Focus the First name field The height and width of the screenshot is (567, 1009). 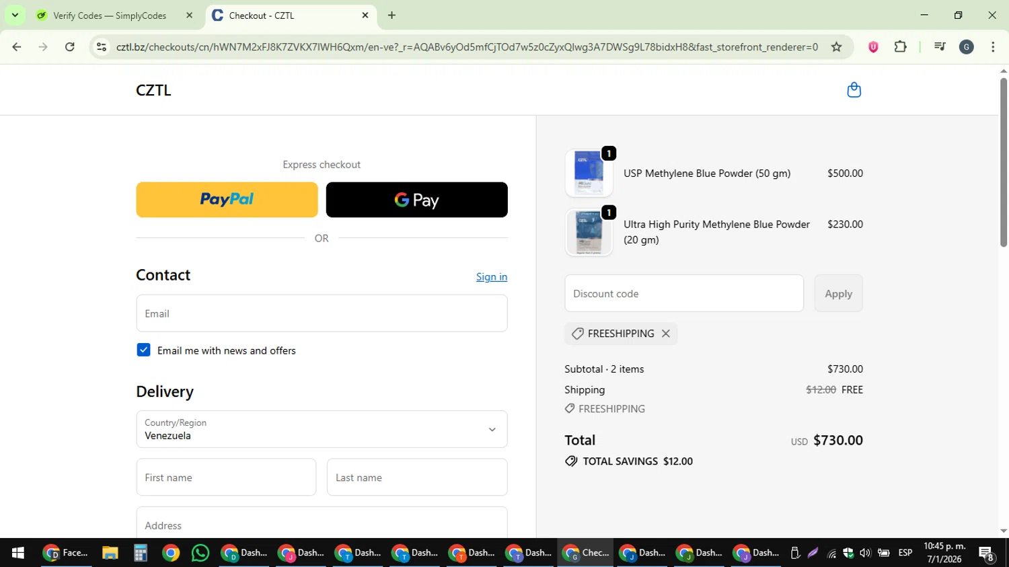[226, 478]
